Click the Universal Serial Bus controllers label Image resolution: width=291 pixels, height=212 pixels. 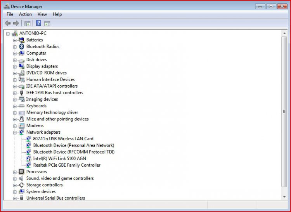coord(55,198)
